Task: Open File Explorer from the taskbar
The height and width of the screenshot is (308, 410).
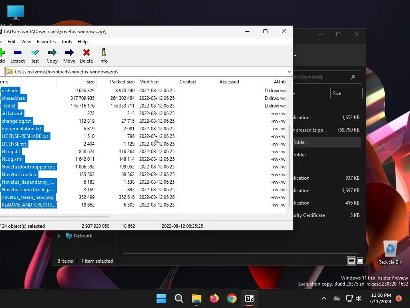Action: (196, 298)
